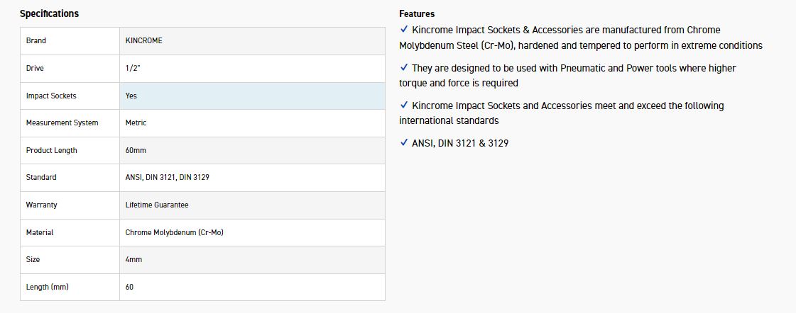Click the highlighted Yes cell
Viewport: 796px width, 313px height.
tap(131, 96)
